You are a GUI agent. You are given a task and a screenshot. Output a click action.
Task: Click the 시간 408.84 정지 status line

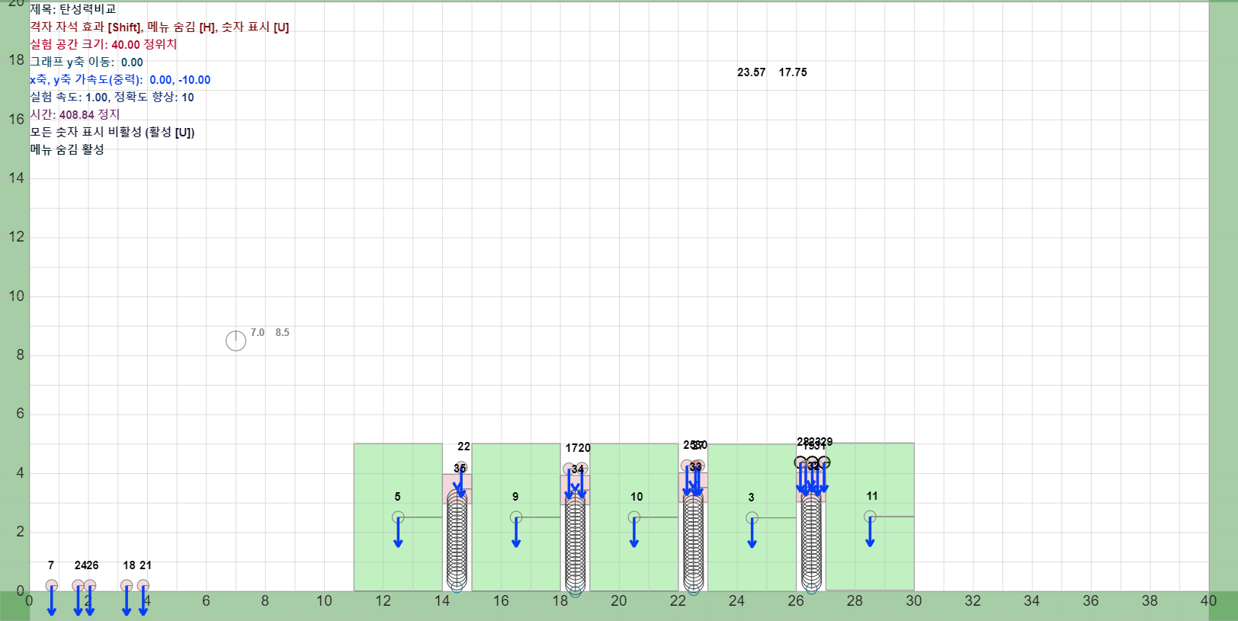[x=75, y=114]
